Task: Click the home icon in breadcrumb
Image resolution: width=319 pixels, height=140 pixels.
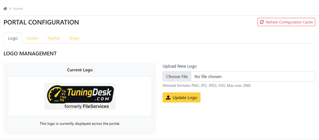Action: (5, 9)
